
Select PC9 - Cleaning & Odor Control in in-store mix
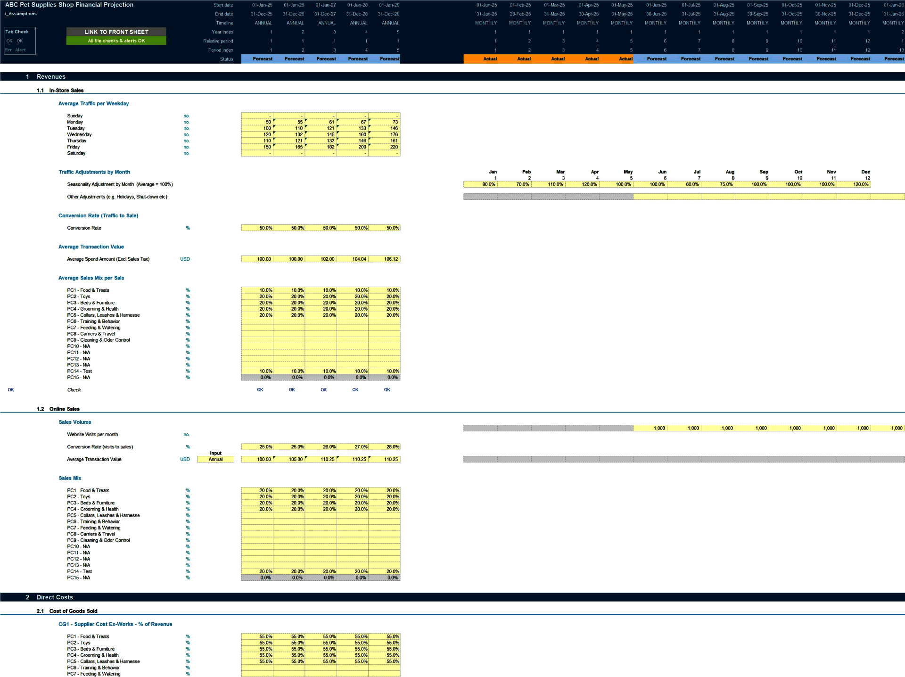[98, 340]
